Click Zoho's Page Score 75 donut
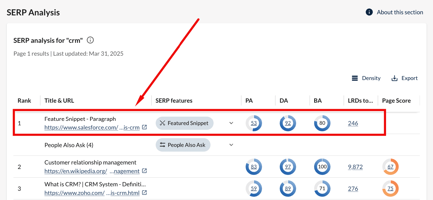 (390, 189)
